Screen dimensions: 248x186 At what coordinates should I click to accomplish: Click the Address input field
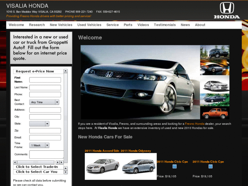pos(45,110)
